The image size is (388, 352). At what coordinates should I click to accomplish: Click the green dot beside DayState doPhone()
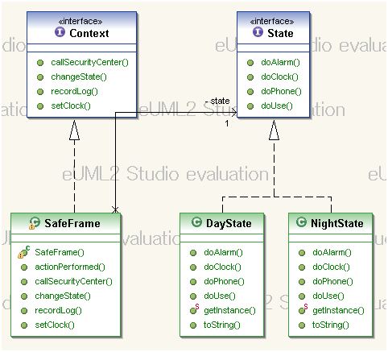(193, 282)
